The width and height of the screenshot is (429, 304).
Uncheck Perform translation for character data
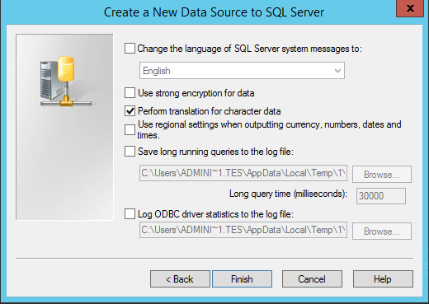130,111
